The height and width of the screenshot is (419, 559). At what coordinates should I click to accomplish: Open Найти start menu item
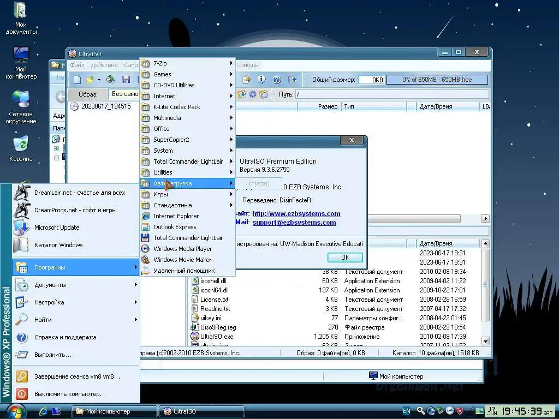pyautogui.click(x=75, y=320)
